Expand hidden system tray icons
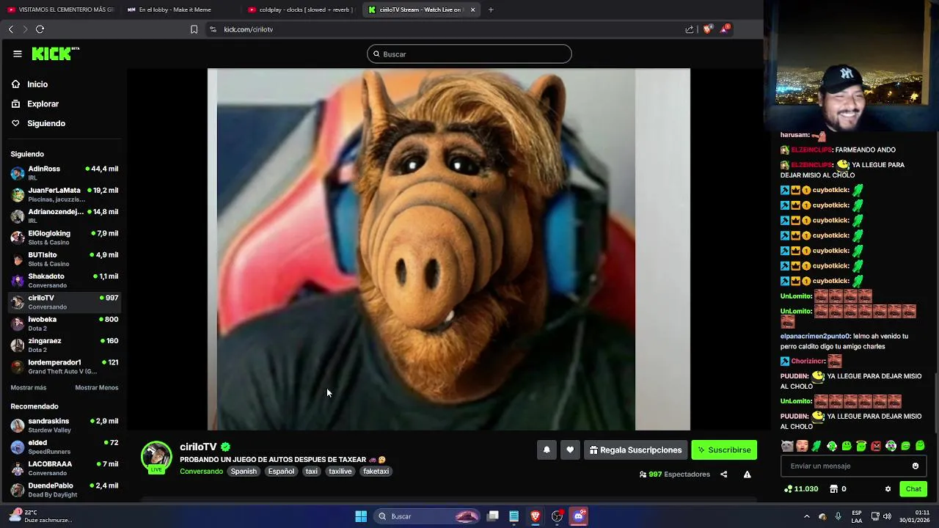This screenshot has height=528, width=939. [x=807, y=516]
